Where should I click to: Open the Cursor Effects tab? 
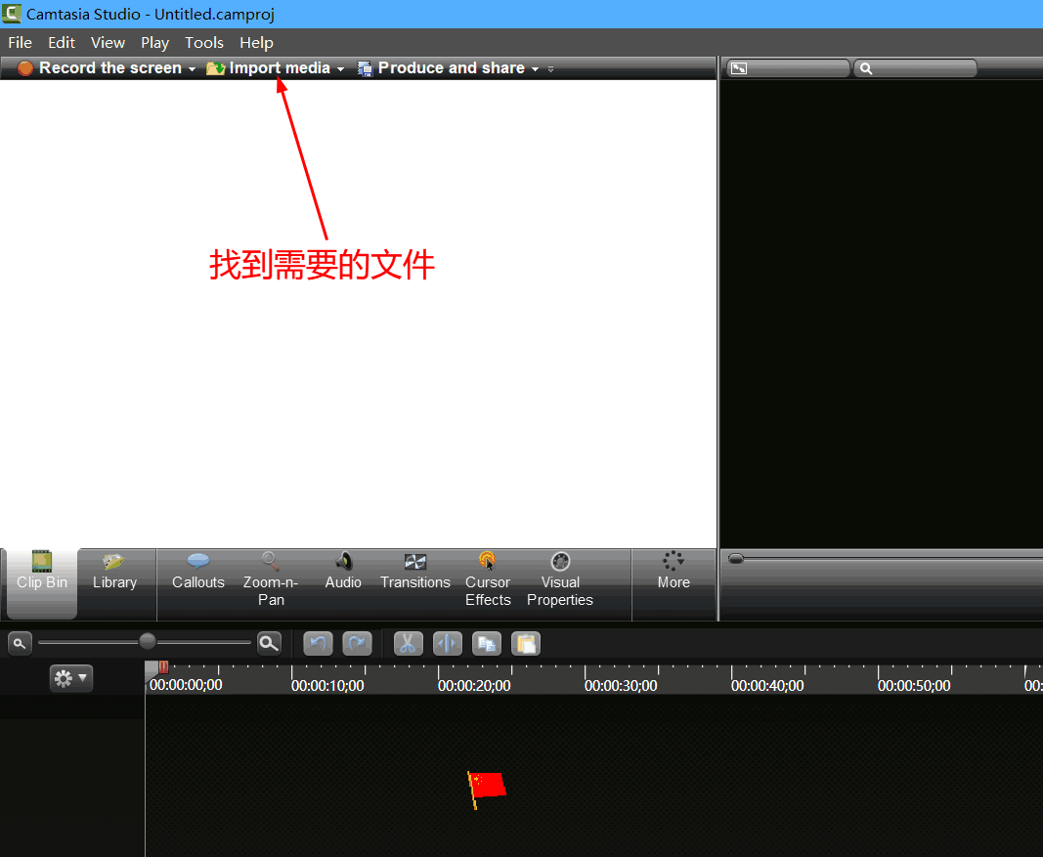pos(488,579)
